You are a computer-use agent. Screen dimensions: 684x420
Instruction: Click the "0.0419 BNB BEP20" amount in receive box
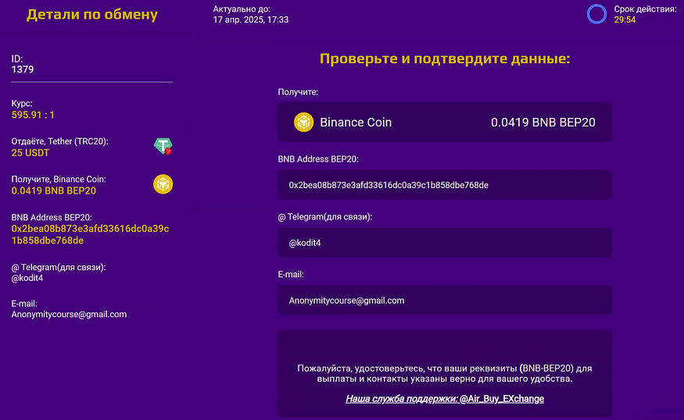[543, 123]
